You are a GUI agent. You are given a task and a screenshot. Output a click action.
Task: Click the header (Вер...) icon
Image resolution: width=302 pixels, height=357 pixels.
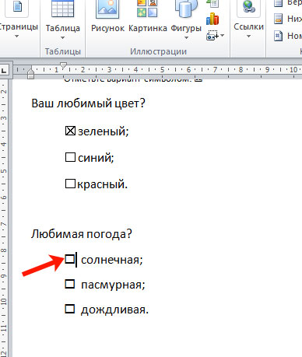click(x=279, y=3)
